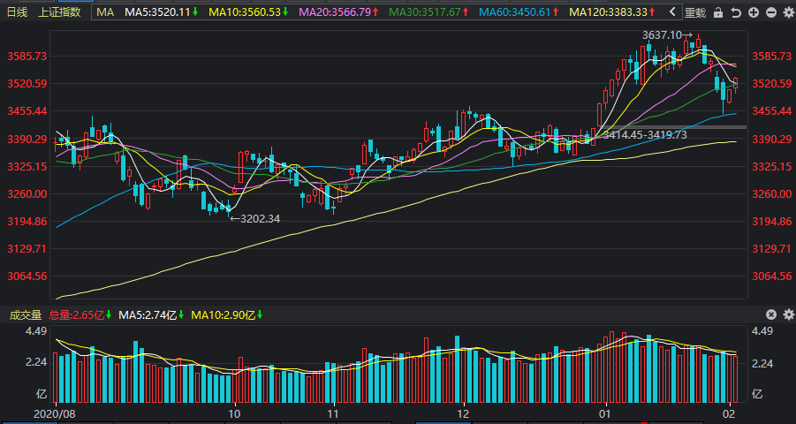Zoom in with the plus icon
Screen dimensions: 796x424
tap(754, 12)
